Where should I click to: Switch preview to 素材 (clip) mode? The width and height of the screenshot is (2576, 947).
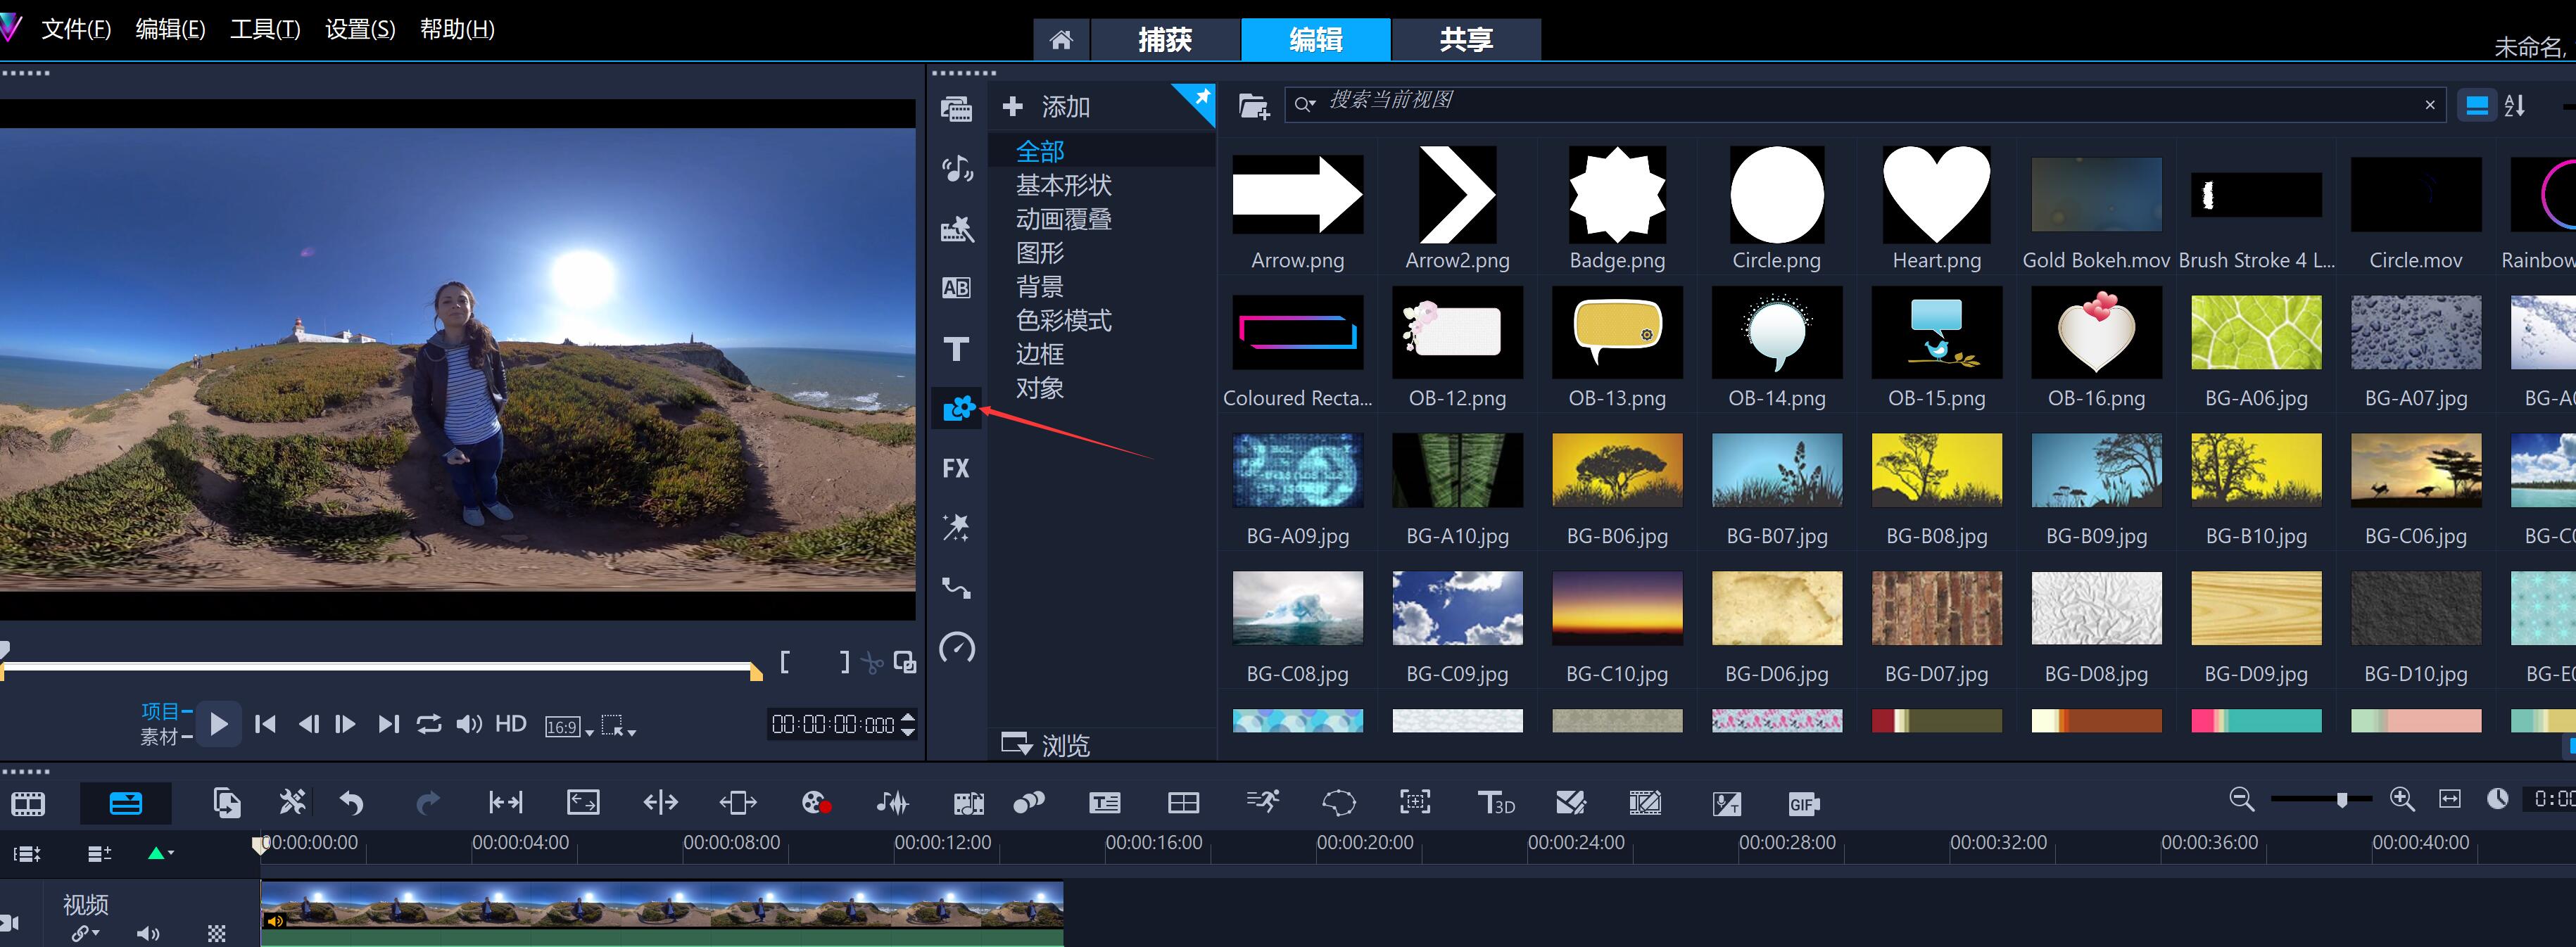pyautogui.click(x=159, y=737)
